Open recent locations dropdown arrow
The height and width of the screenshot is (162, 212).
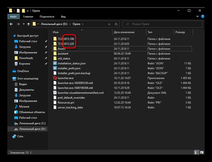pos(24,24)
